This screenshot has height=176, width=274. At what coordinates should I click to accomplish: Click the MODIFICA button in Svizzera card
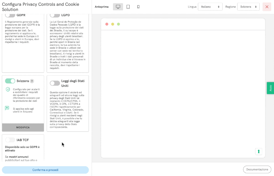click(x=23, y=127)
